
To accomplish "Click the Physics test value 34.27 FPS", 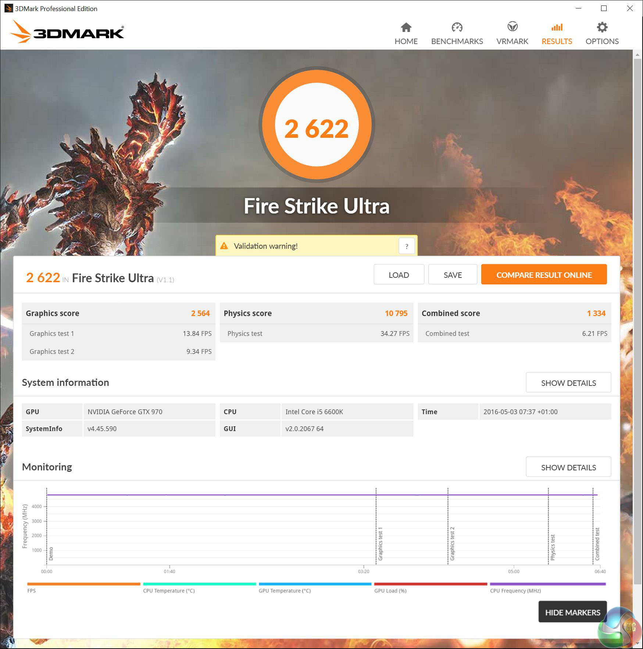I will 395,333.
